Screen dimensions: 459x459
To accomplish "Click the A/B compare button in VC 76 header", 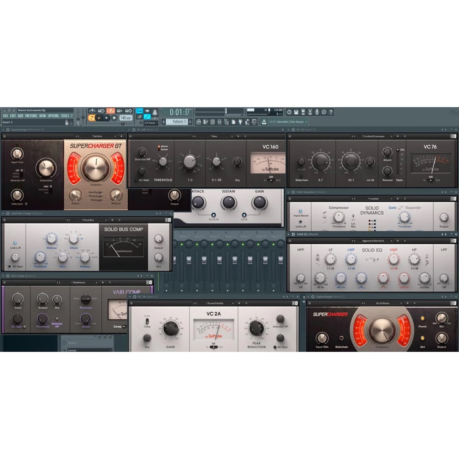I will (401, 136).
